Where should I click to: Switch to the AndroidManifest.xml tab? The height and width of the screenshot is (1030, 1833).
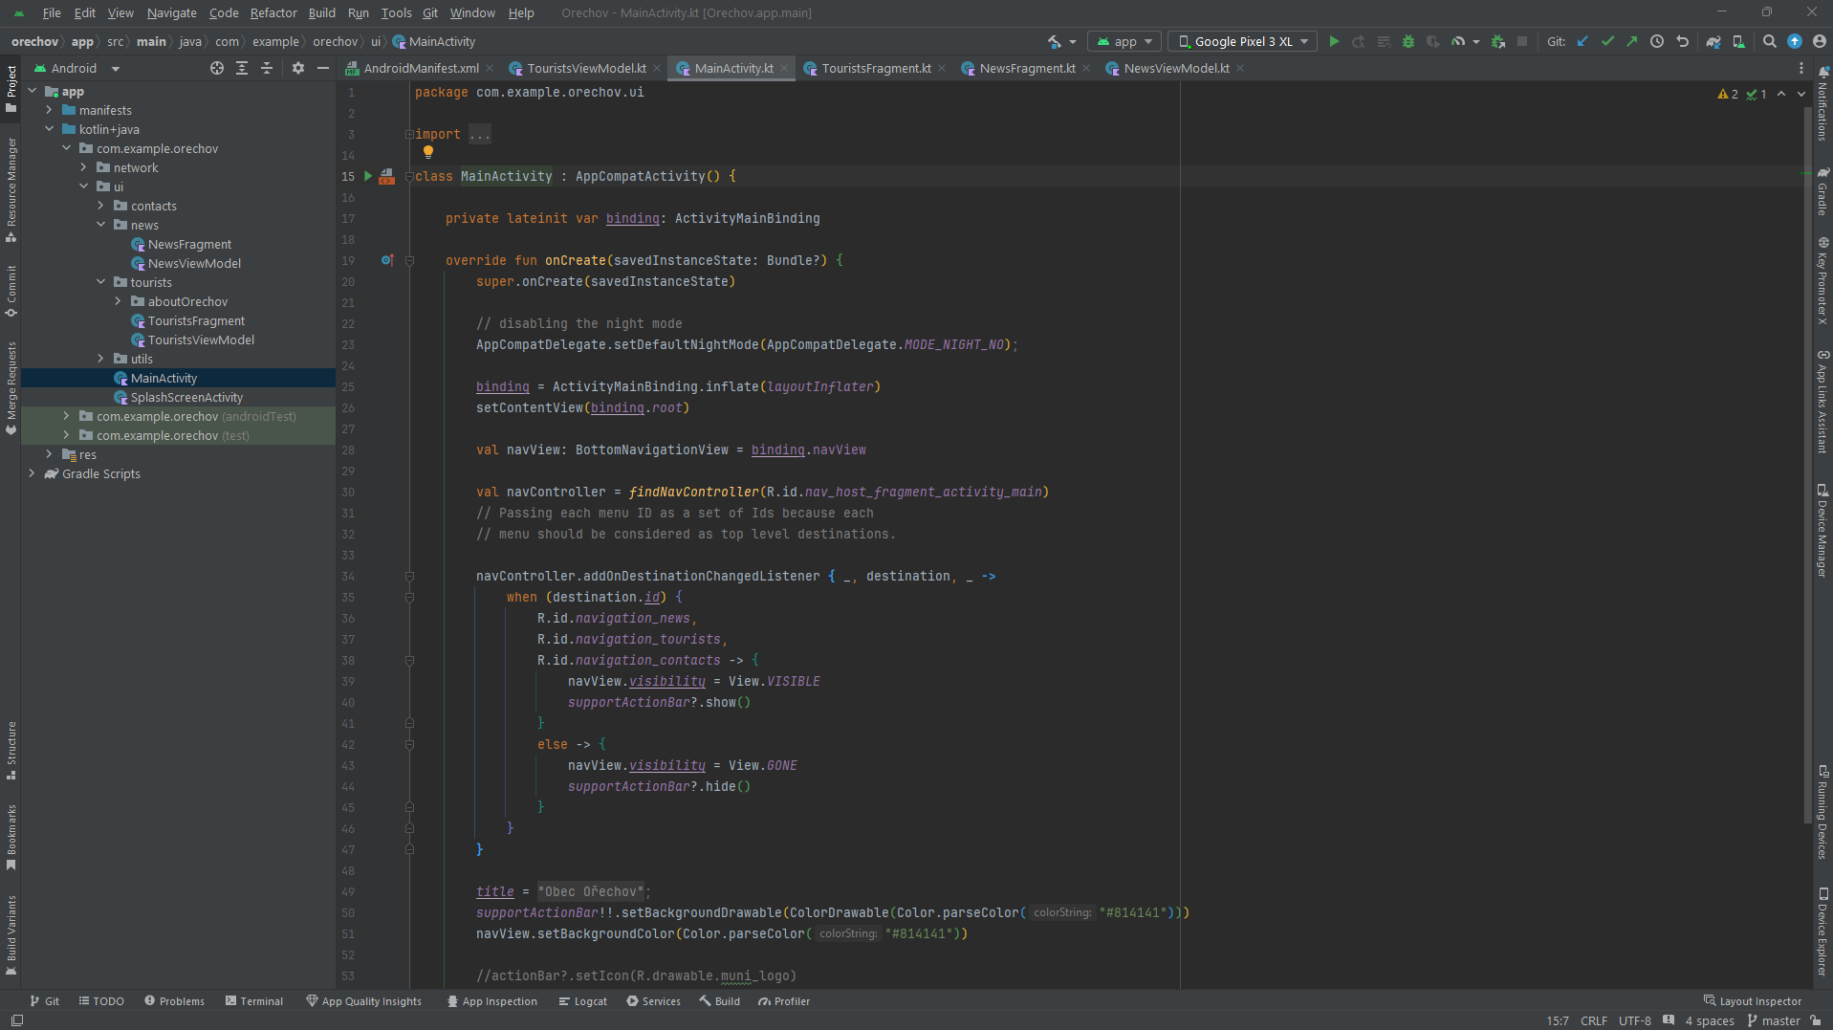tap(421, 68)
